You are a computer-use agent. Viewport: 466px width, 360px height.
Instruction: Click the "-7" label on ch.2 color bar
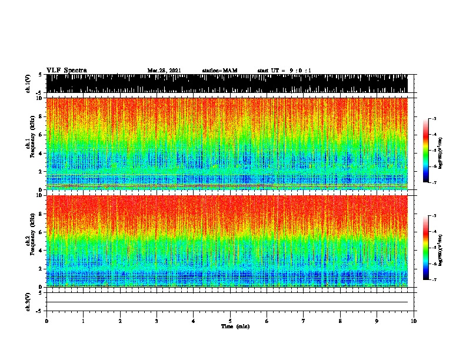434,280
